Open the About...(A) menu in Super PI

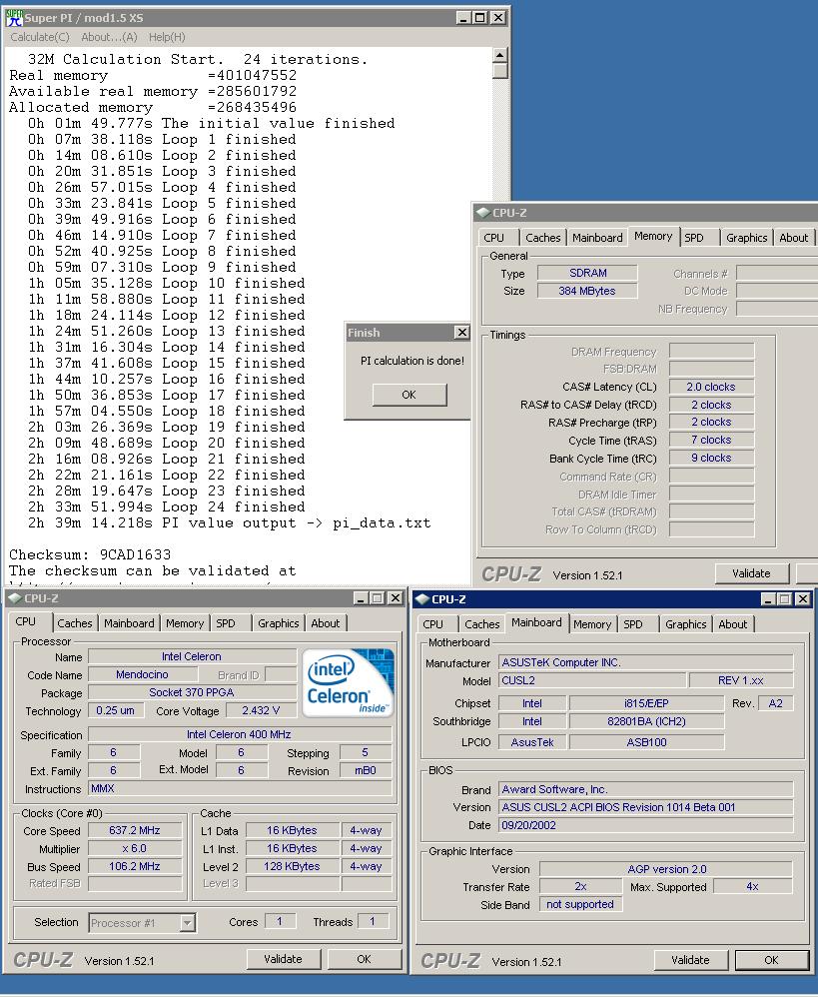109,37
